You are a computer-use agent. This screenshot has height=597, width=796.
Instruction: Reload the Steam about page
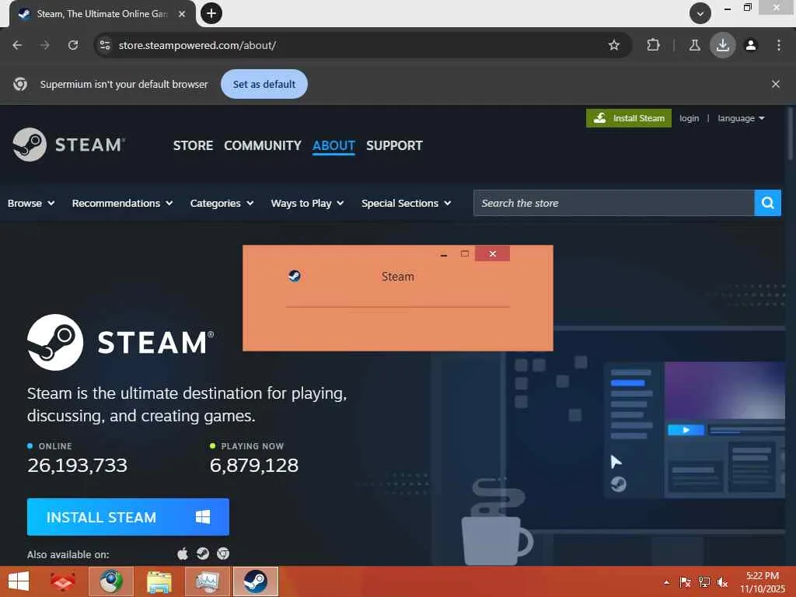point(73,45)
